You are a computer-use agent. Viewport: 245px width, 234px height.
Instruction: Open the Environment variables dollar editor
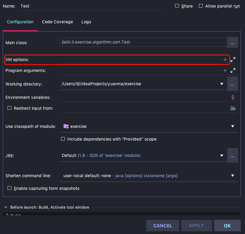233,97
